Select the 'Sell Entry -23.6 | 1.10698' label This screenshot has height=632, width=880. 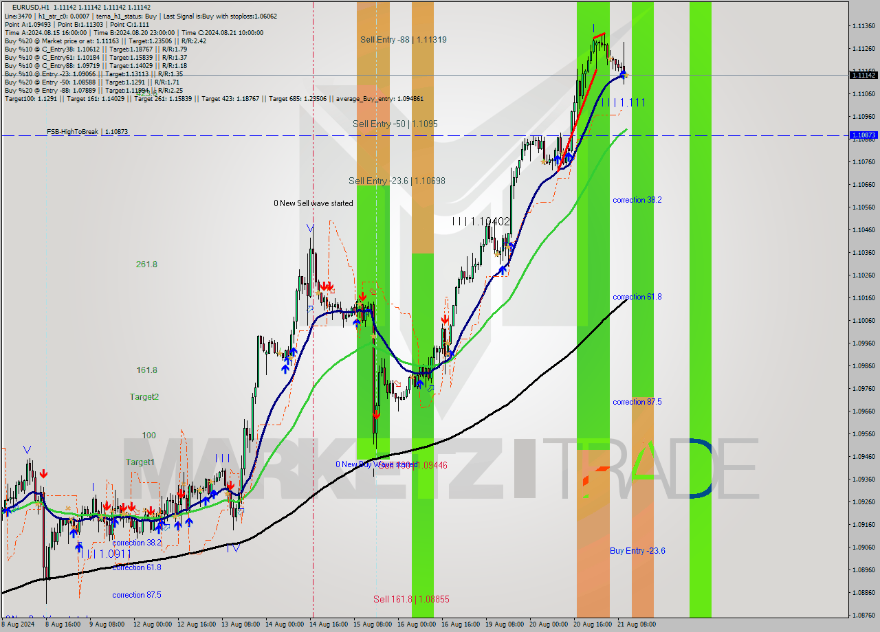(397, 181)
